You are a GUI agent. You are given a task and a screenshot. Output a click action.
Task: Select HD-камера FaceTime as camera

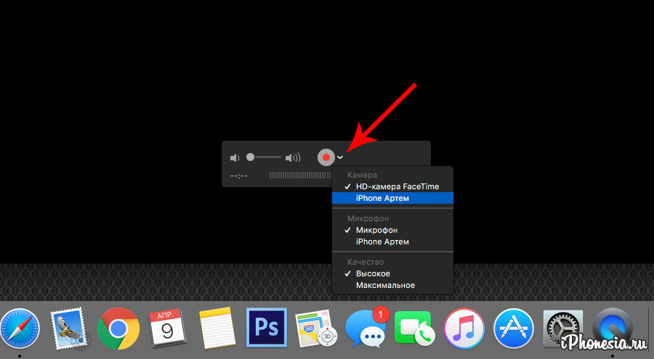(392, 186)
